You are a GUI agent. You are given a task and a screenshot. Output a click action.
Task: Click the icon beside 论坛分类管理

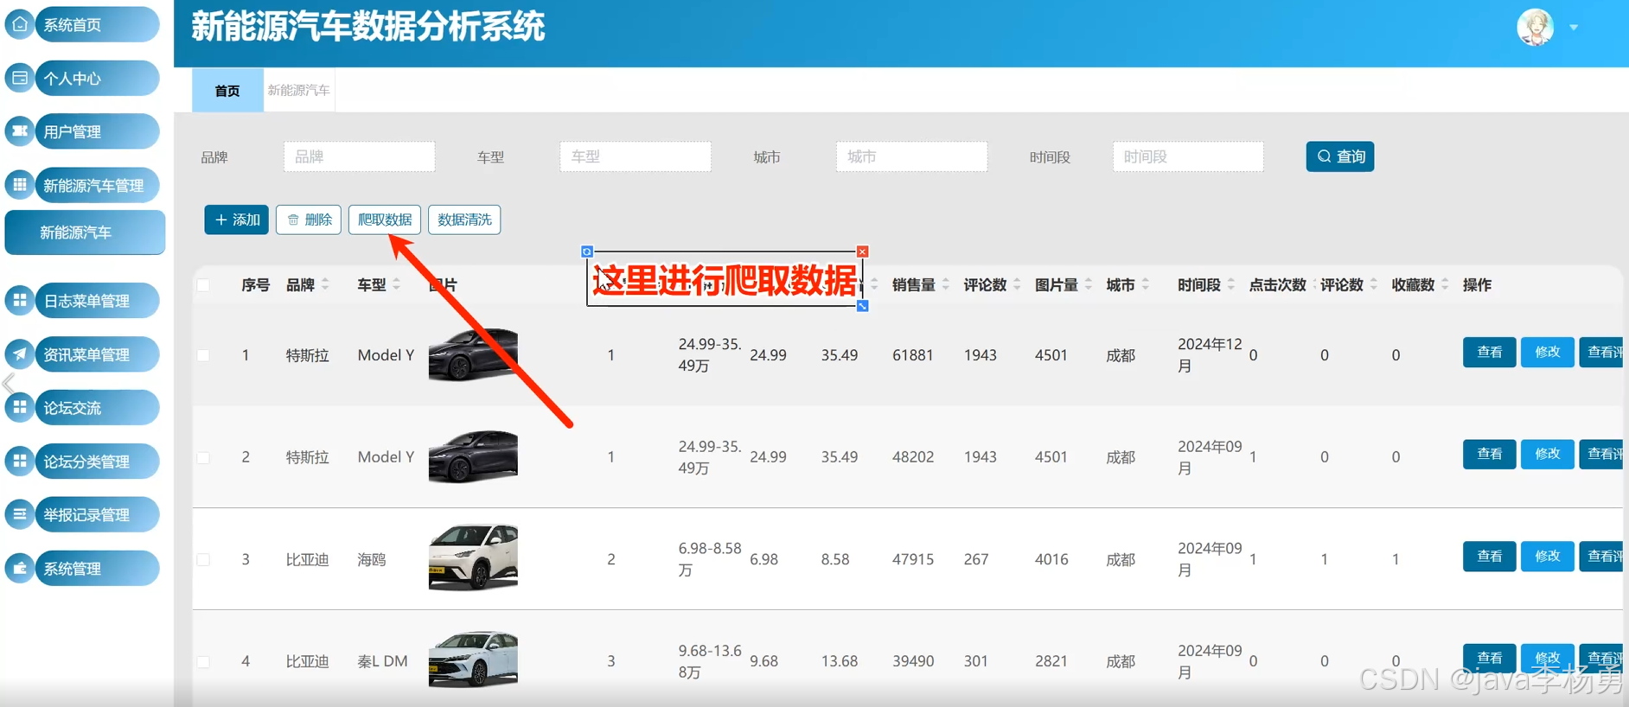pyautogui.click(x=20, y=461)
